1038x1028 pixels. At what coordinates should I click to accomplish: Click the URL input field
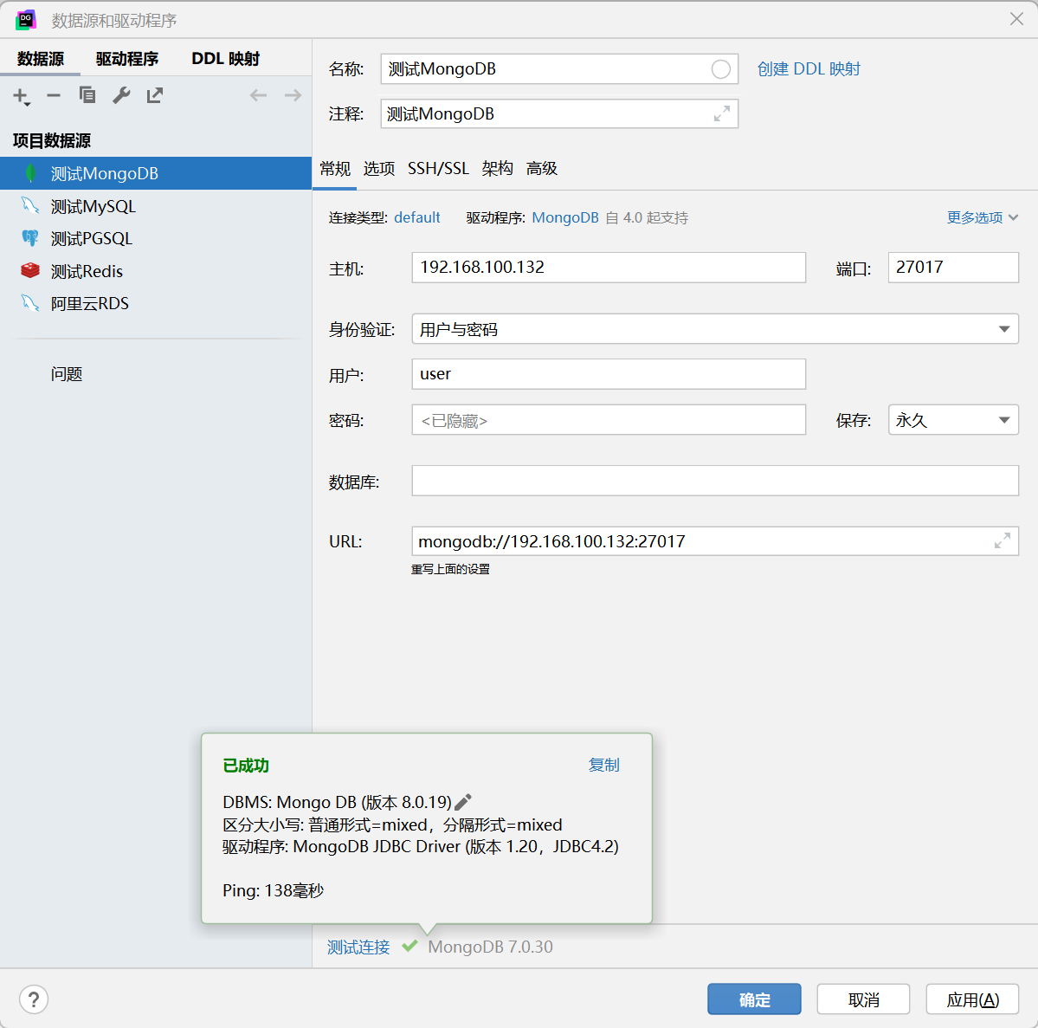click(x=715, y=541)
